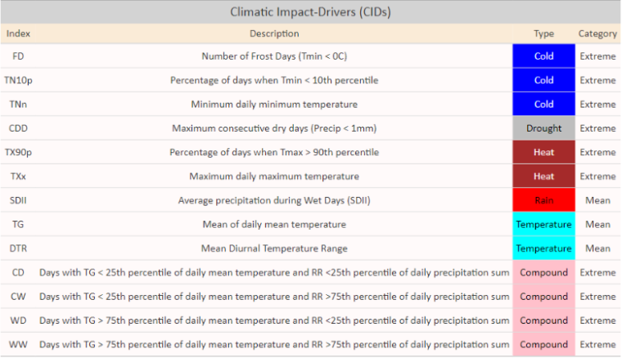Click the Mean Diurnal Temperature Range description

tap(274, 248)
